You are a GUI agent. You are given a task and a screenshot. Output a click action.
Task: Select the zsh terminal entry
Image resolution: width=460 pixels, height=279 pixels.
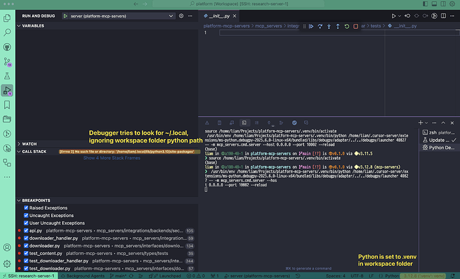tap(439, 133)
